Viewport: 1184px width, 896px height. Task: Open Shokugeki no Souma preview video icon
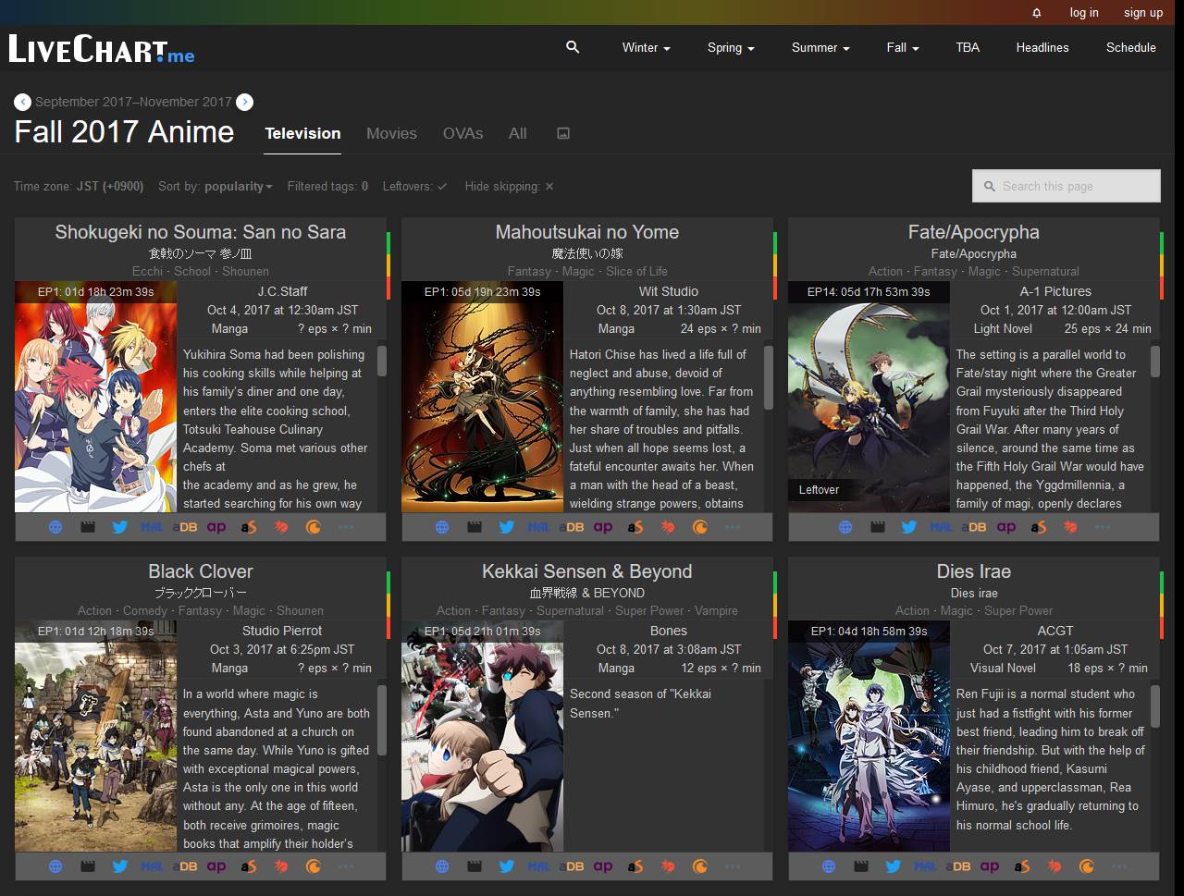88,527
